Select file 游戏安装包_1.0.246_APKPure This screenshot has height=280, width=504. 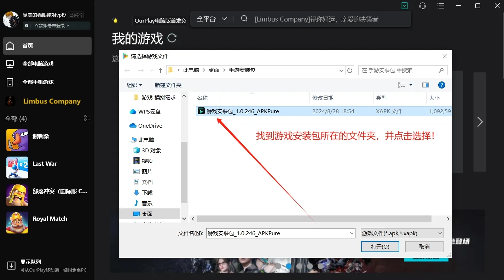pos(324,111)
